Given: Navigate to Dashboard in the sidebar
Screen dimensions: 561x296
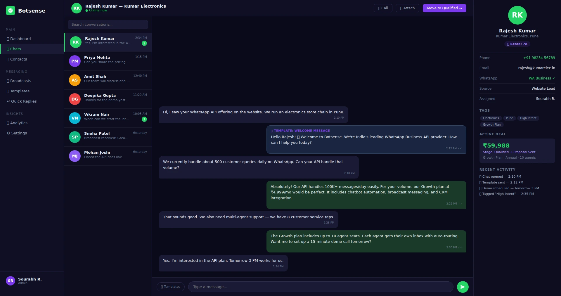Looking at the screenshot, I should click(x=8, y=39).
